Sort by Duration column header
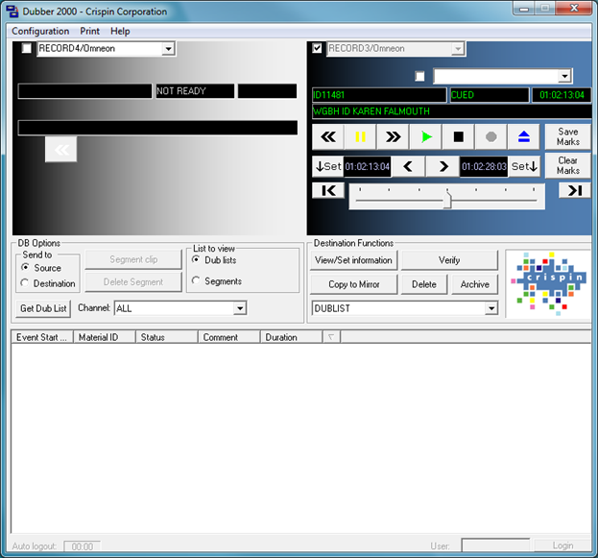Screen dimensions: 598x558 [x=292, y=337]
